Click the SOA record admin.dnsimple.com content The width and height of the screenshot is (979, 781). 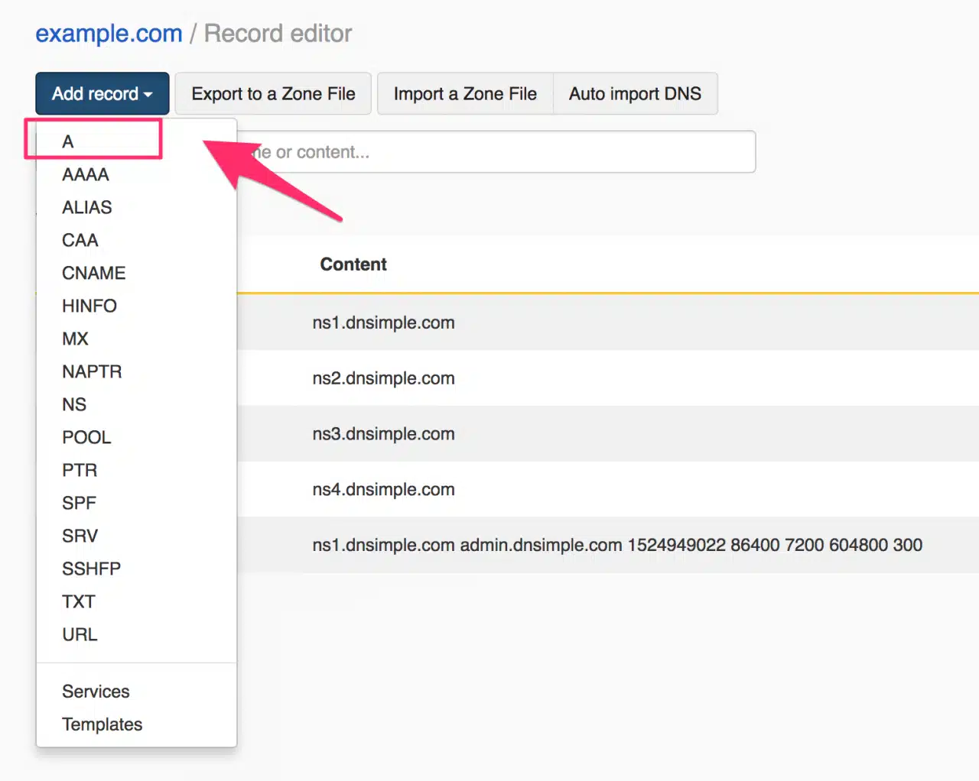pyautogui.click(x=617, y=545)
